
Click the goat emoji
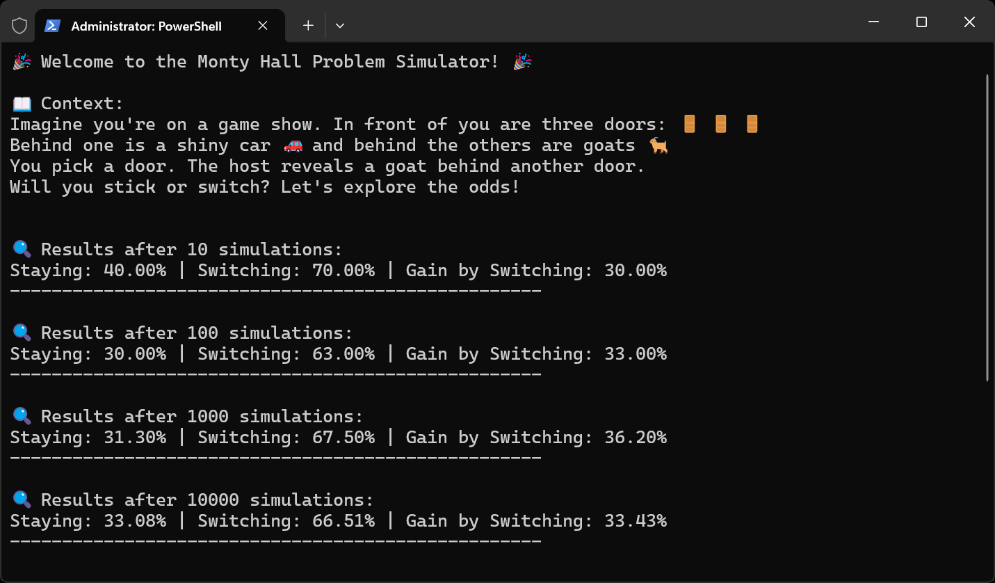click(x=658, y=145)
